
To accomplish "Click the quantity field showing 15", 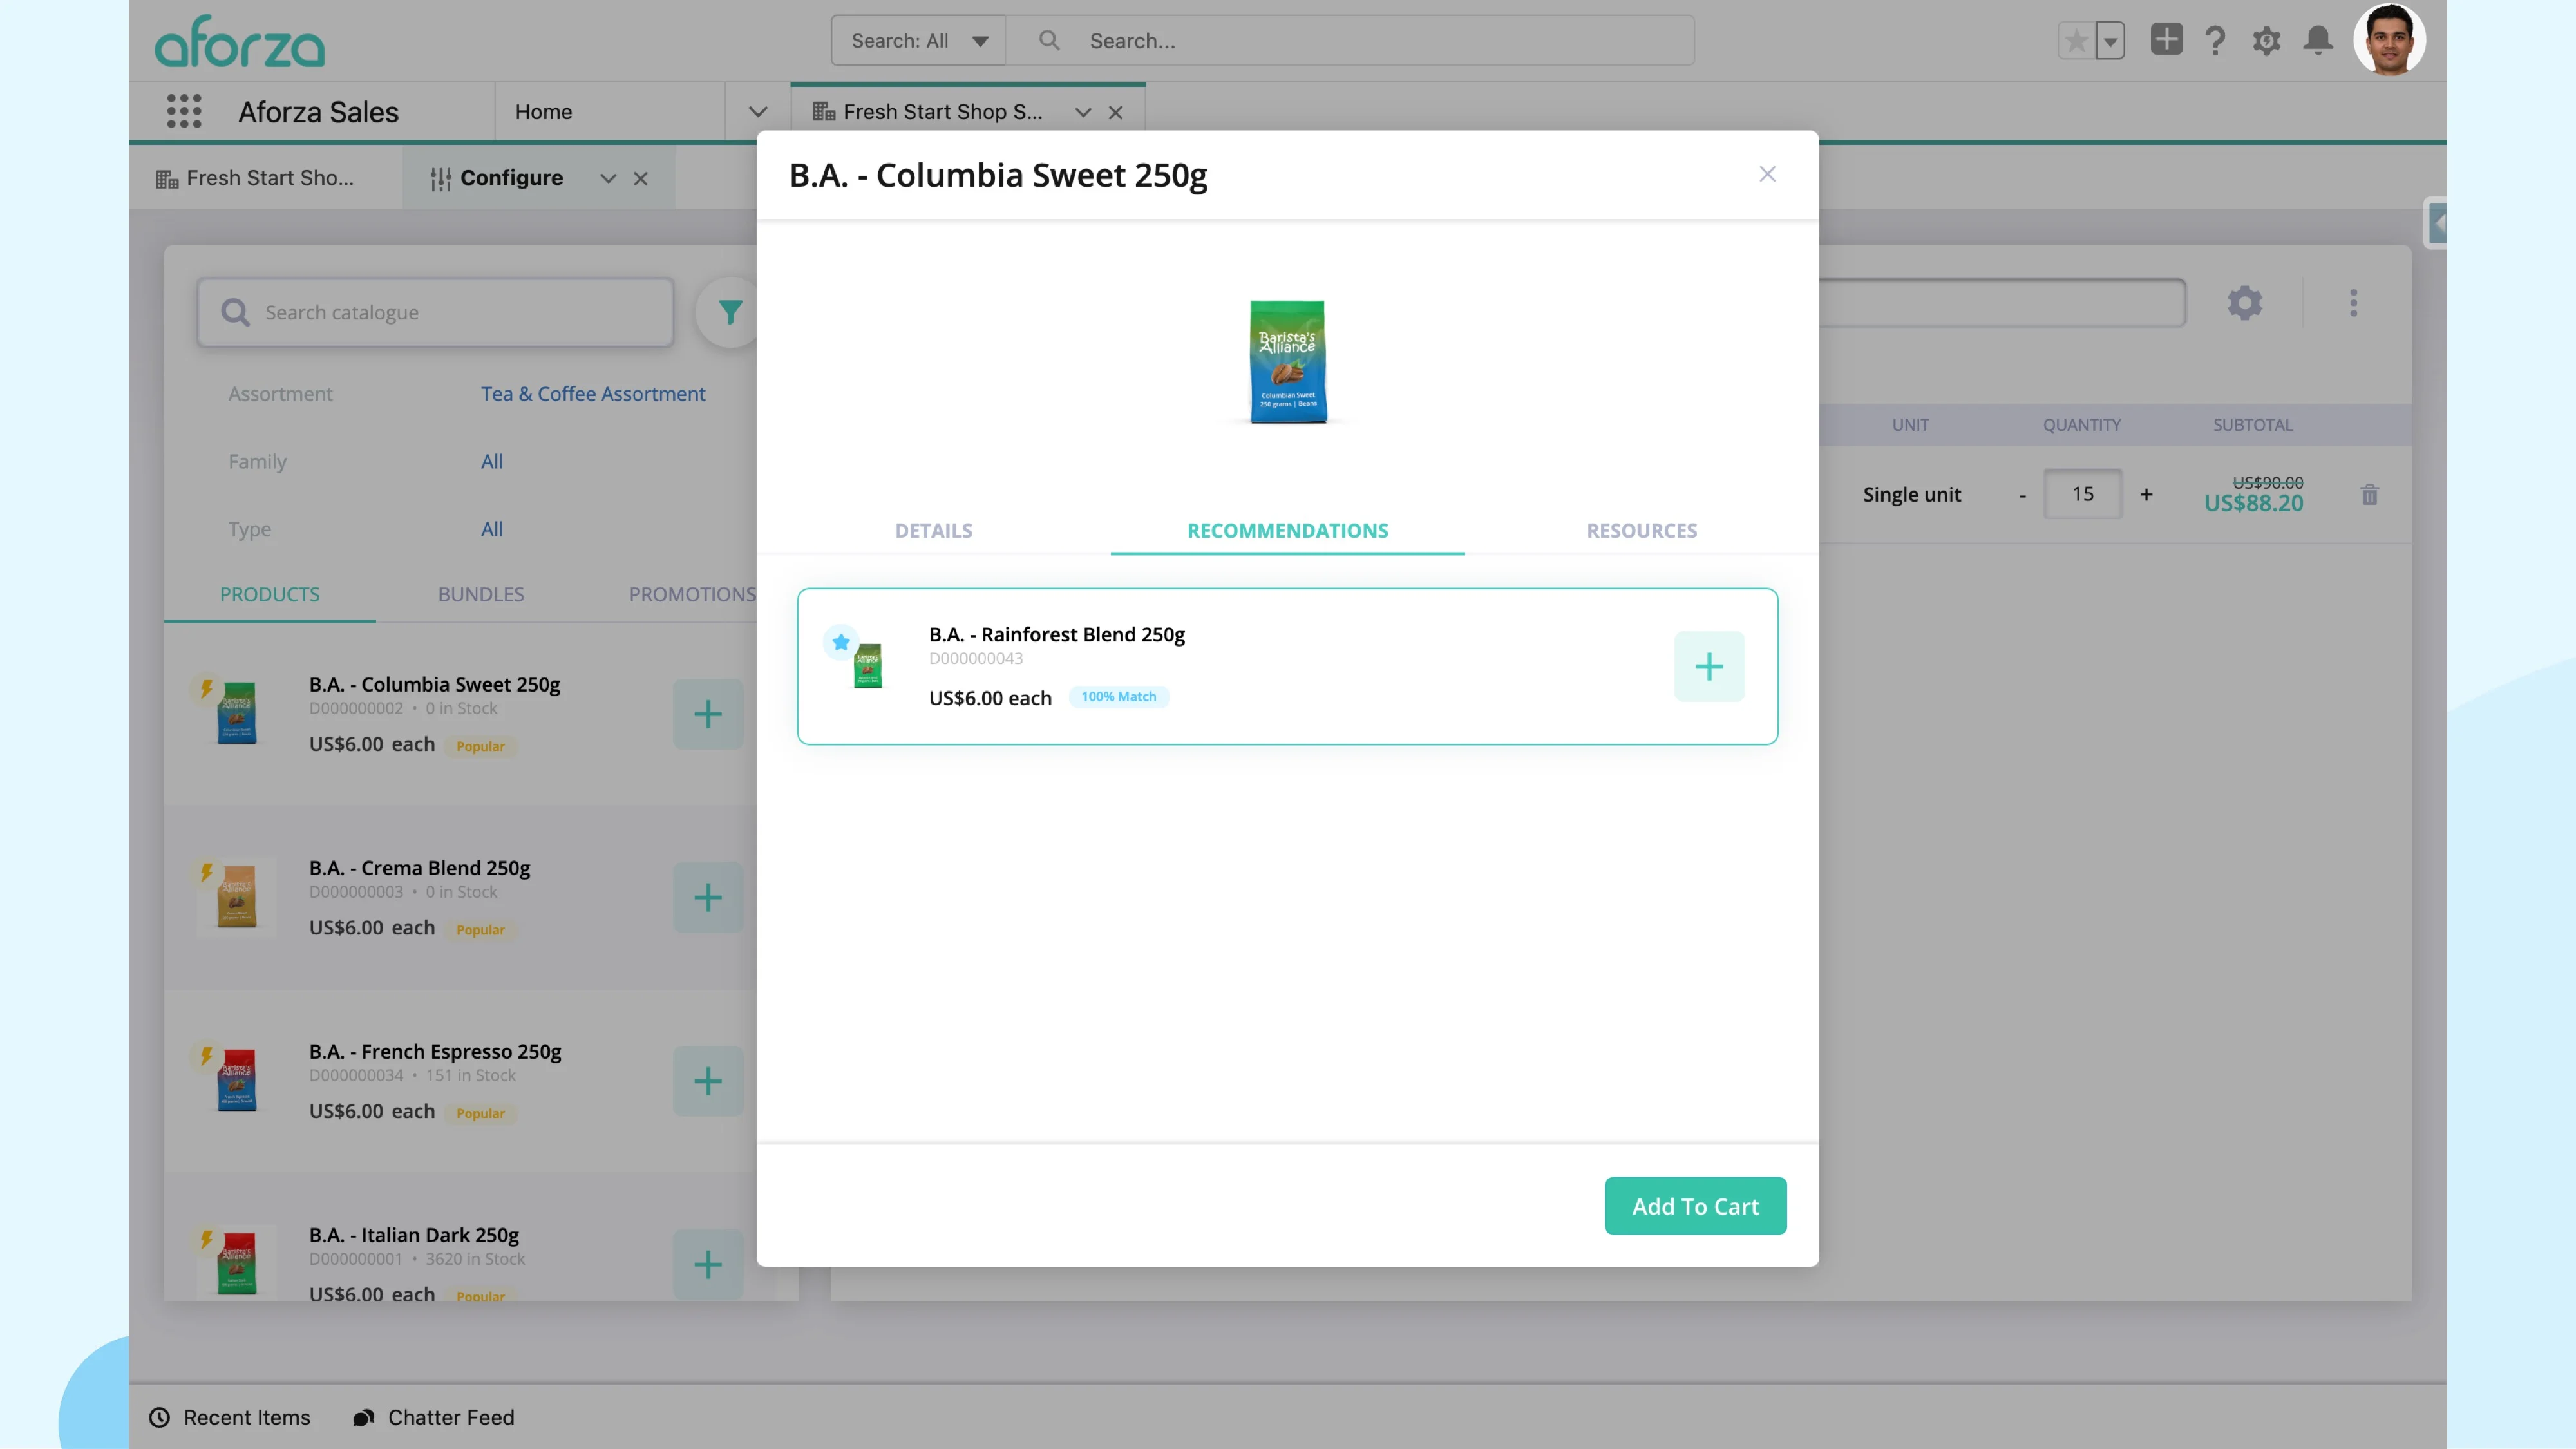I will pyautogui.click(x=2083, y=494).
